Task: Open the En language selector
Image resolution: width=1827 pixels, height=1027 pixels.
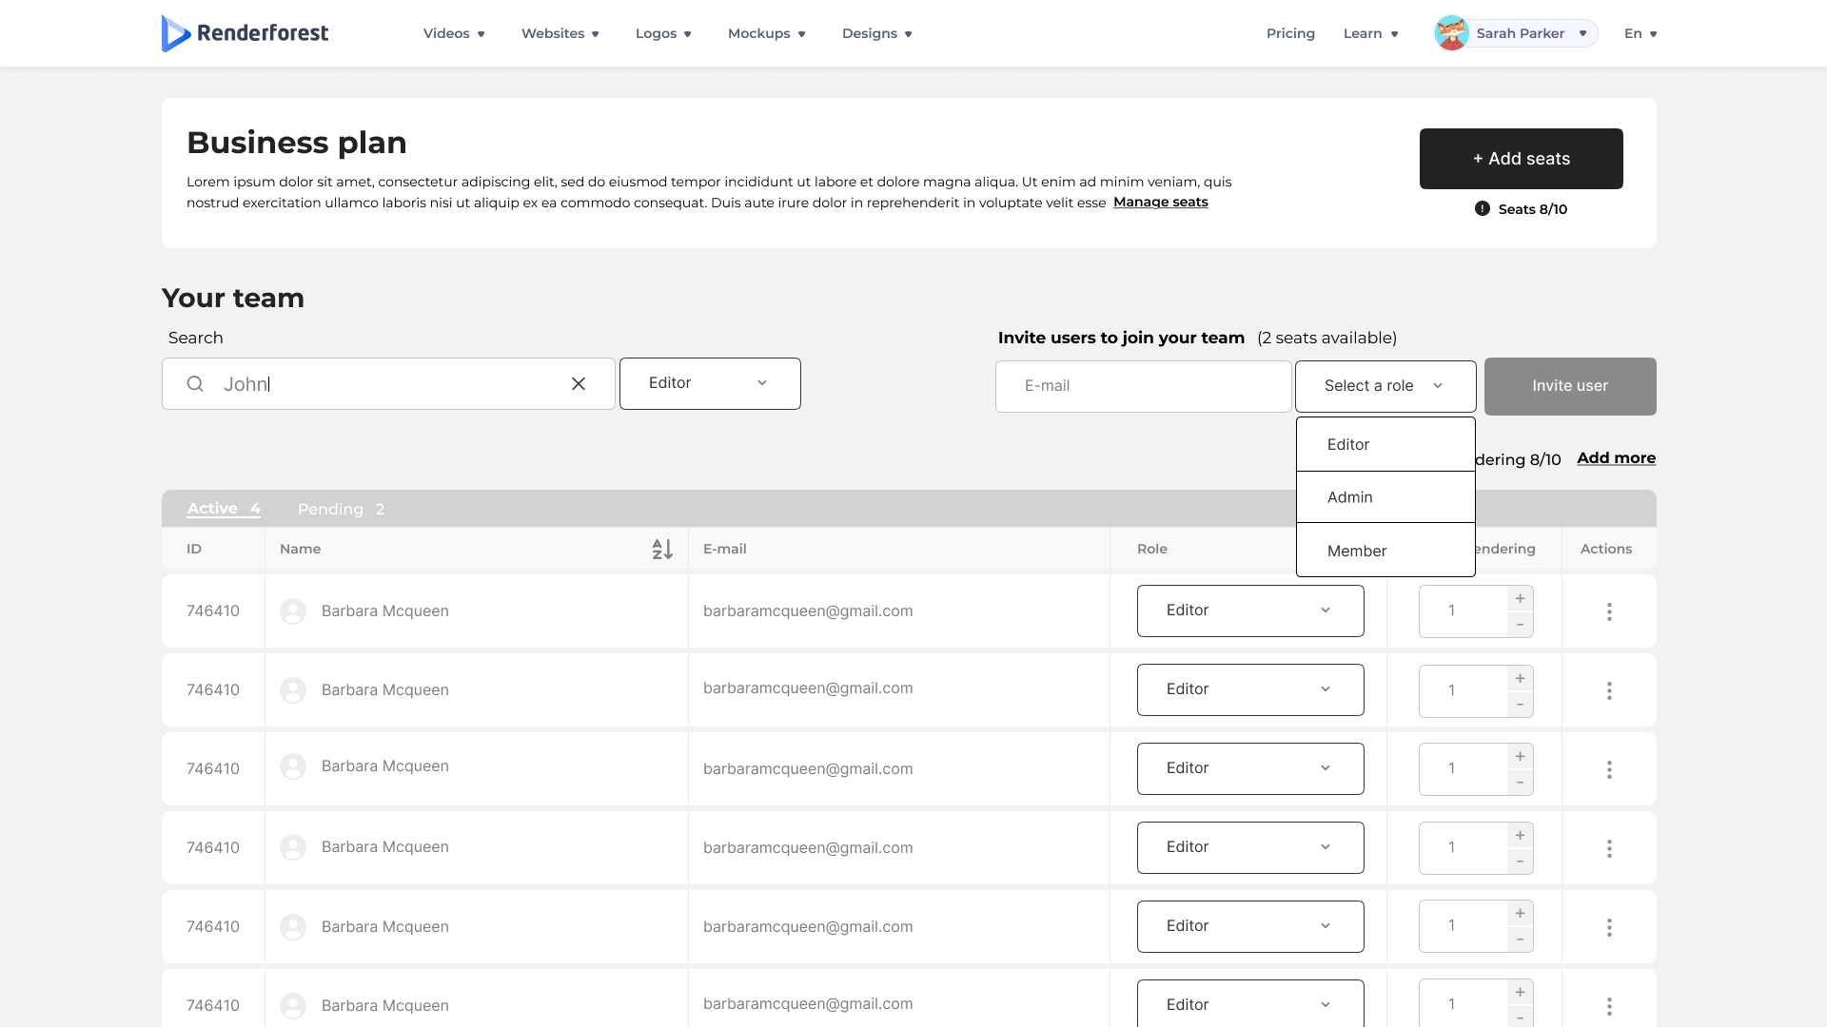Action: [1640, 33]
